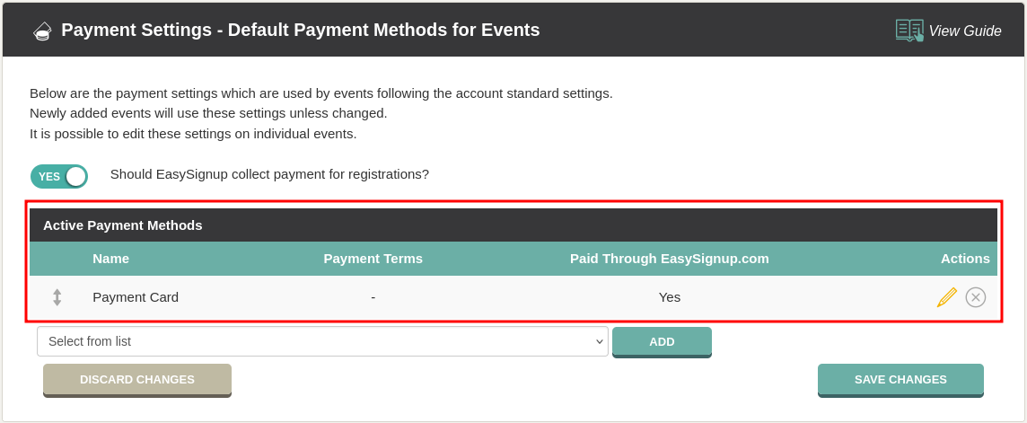
Task: Remove Payment Card with the X icon
Action: 975,297
